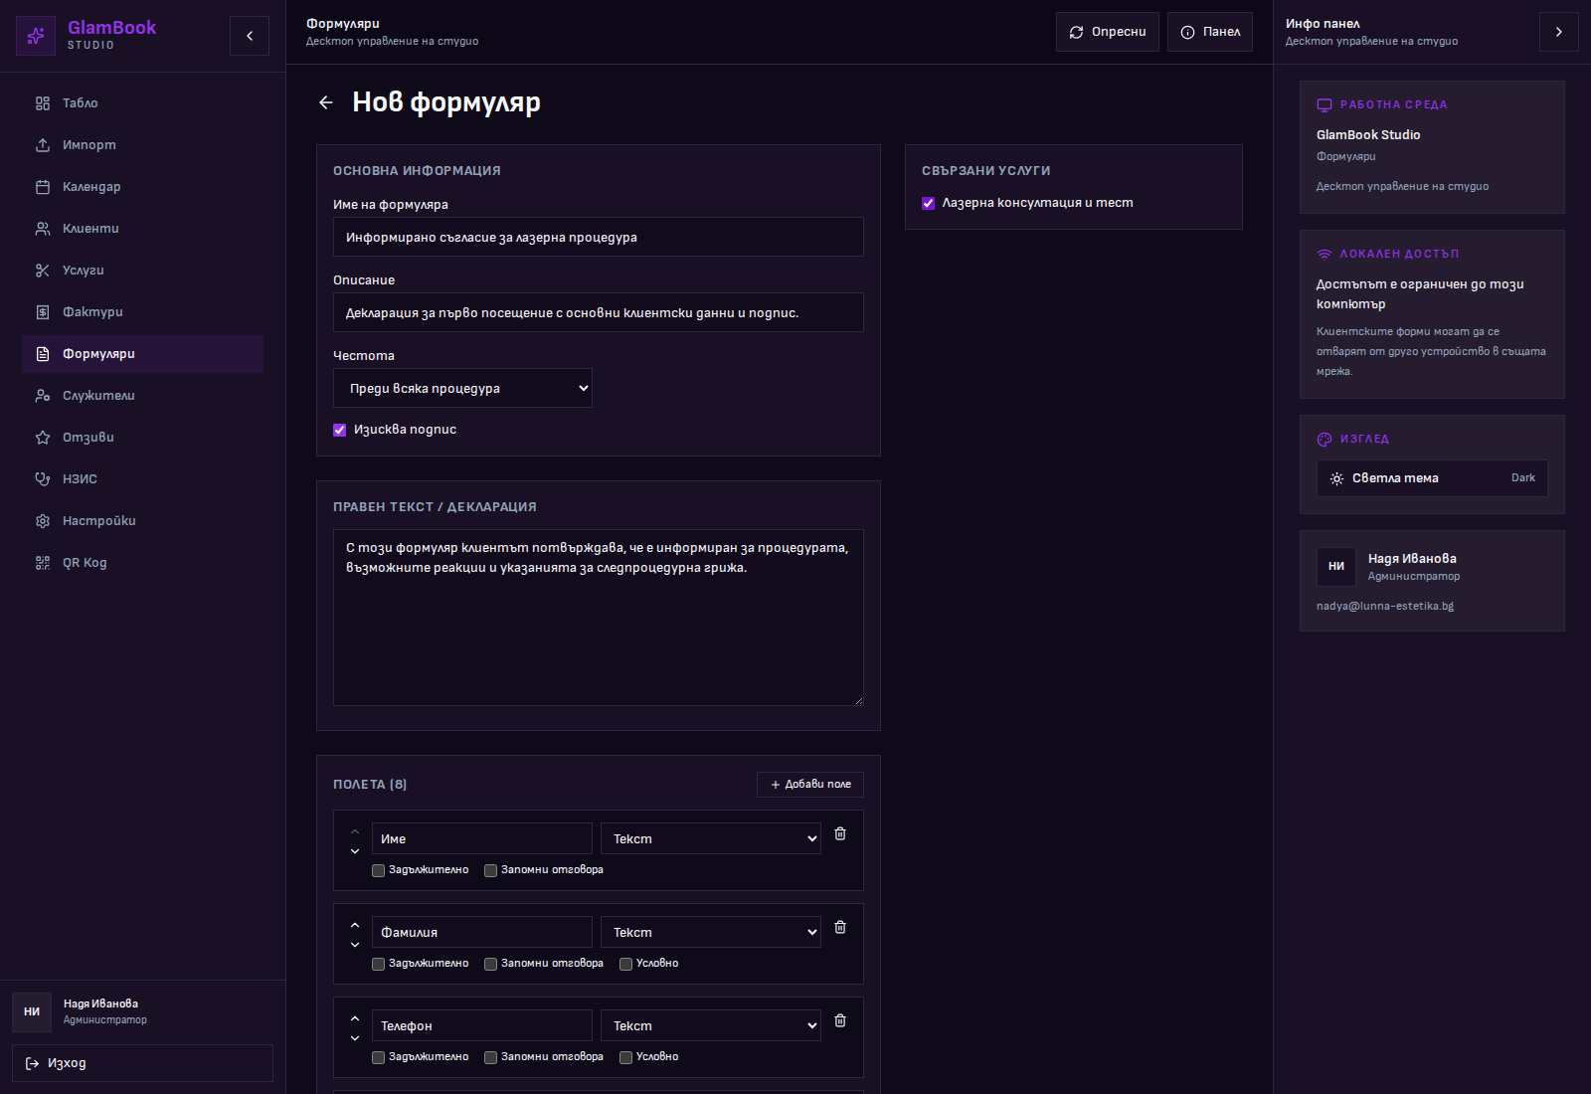1591x1094 pixels.
Task: Click the refresh icon on the Опресни button
Action: pos(1076,31)
